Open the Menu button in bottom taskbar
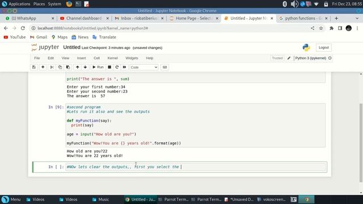The width and height of the screenshot is (363, 204). click(x=11, y=199)
